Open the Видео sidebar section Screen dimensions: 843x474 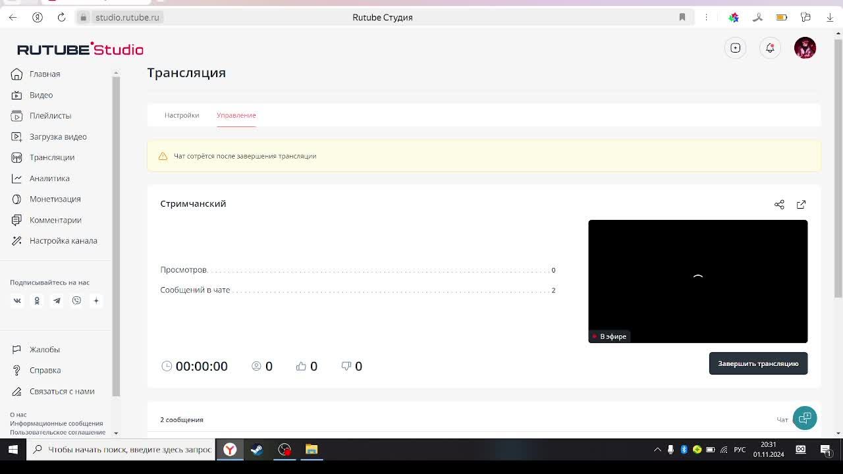tap(41, 95)
